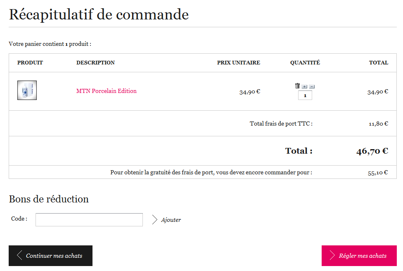Open the MTN Porcelain Edition product thumbnail

(27, 90)
